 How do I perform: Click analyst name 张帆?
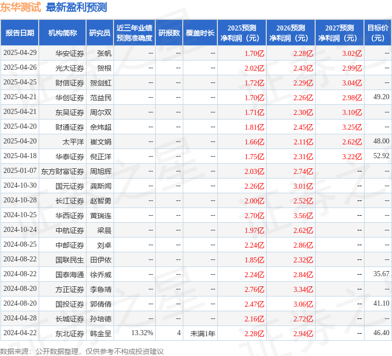click(104, 53)
